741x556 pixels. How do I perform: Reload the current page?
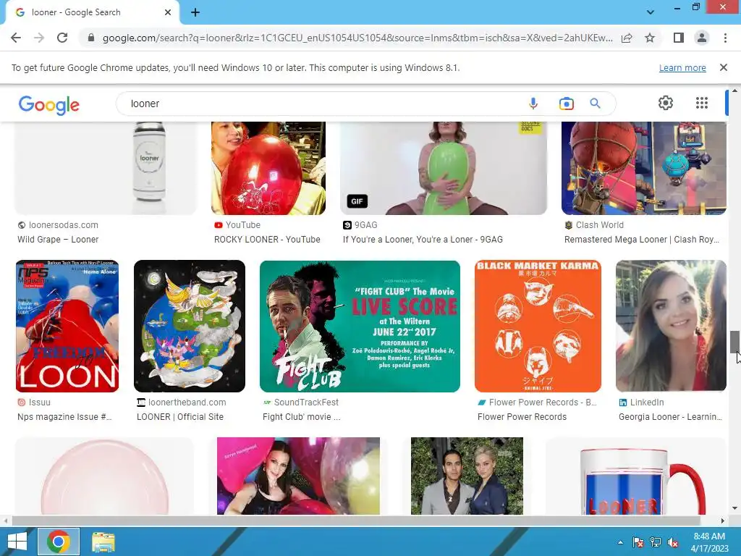(62, 38)
